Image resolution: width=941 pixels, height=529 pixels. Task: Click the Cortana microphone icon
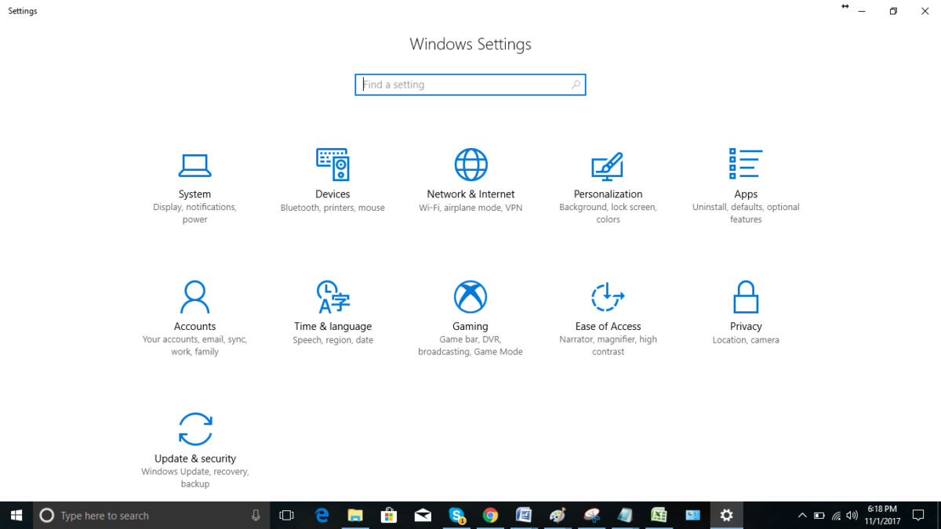(256, 516)
